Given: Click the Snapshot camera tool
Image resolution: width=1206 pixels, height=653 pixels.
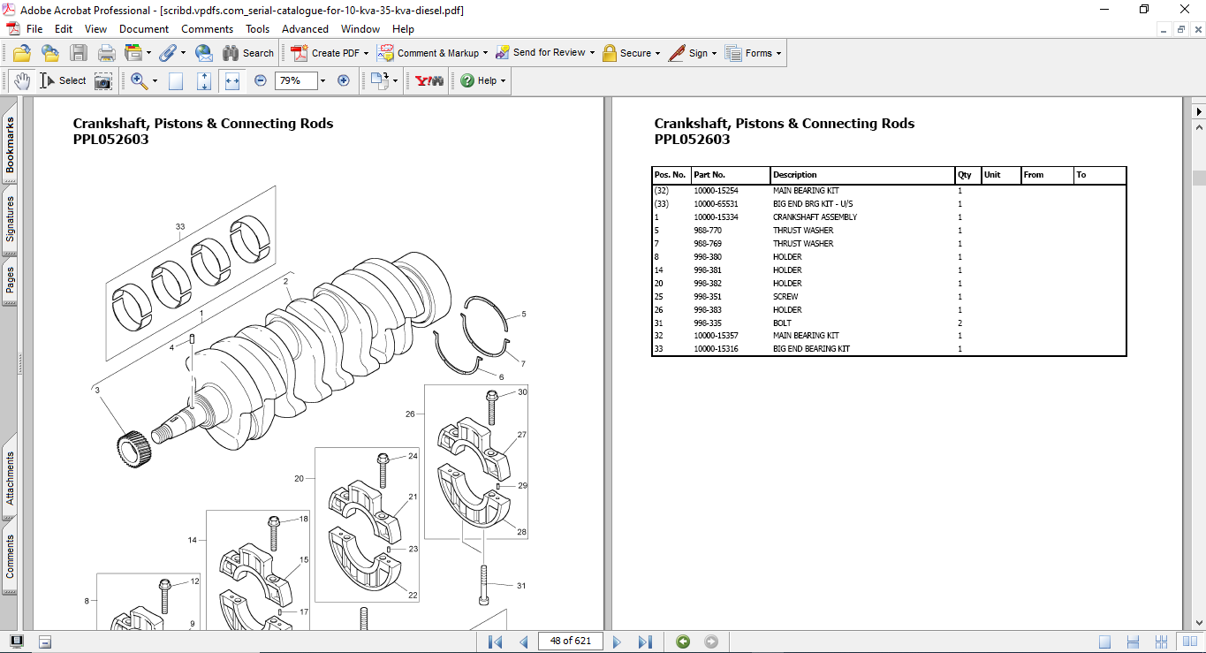Looking at the screenshot, I should 103,80.
